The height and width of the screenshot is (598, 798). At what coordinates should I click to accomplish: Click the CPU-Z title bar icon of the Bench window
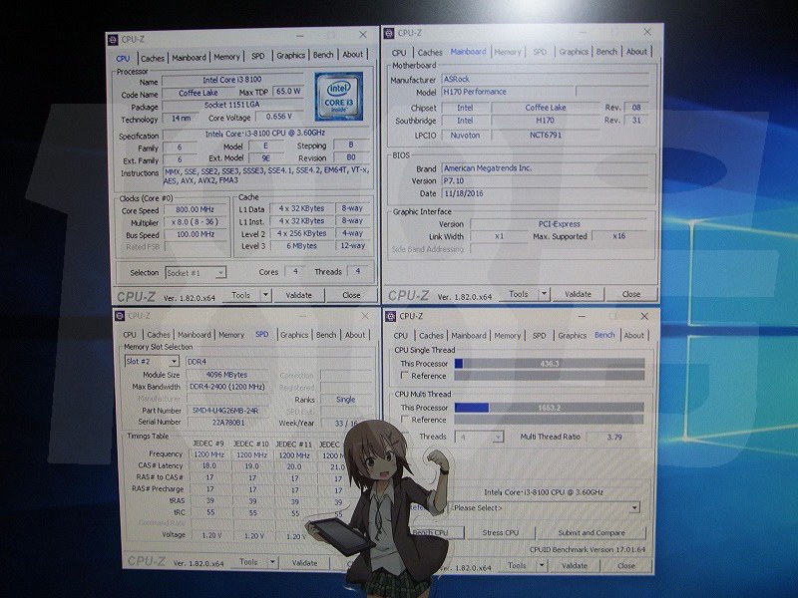390,316
